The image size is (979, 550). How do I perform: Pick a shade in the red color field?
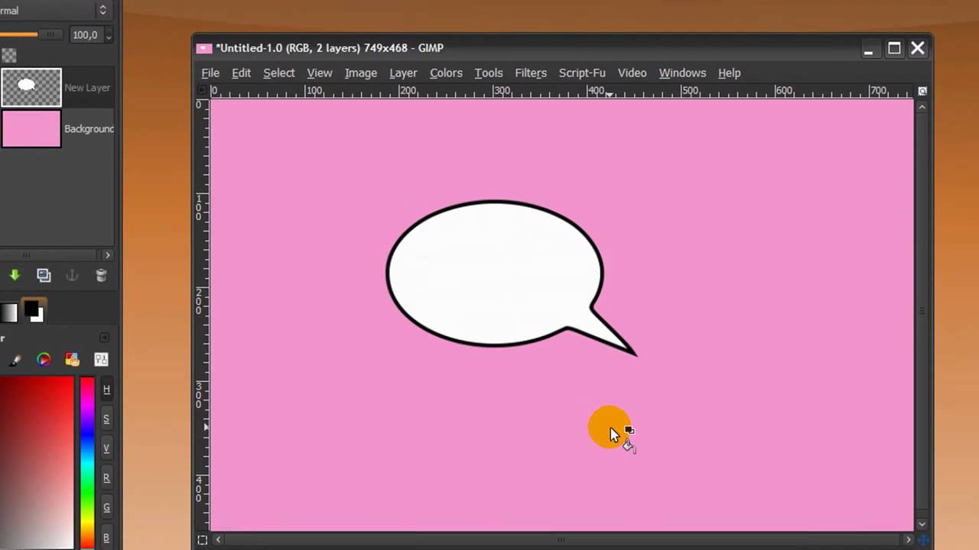coord(37,462)
